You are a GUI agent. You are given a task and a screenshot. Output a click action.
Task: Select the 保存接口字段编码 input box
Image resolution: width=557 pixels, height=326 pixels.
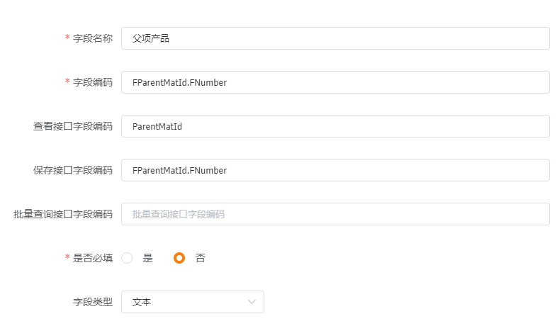point(335,170)
